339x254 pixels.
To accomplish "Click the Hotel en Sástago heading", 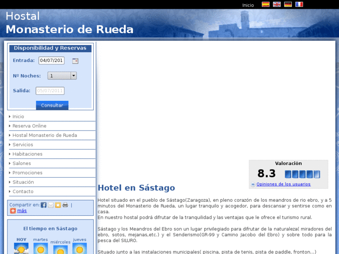I will (x=136, y=188).
